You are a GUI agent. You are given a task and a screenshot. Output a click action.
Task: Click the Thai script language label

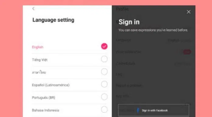click(x=39, y=72)
